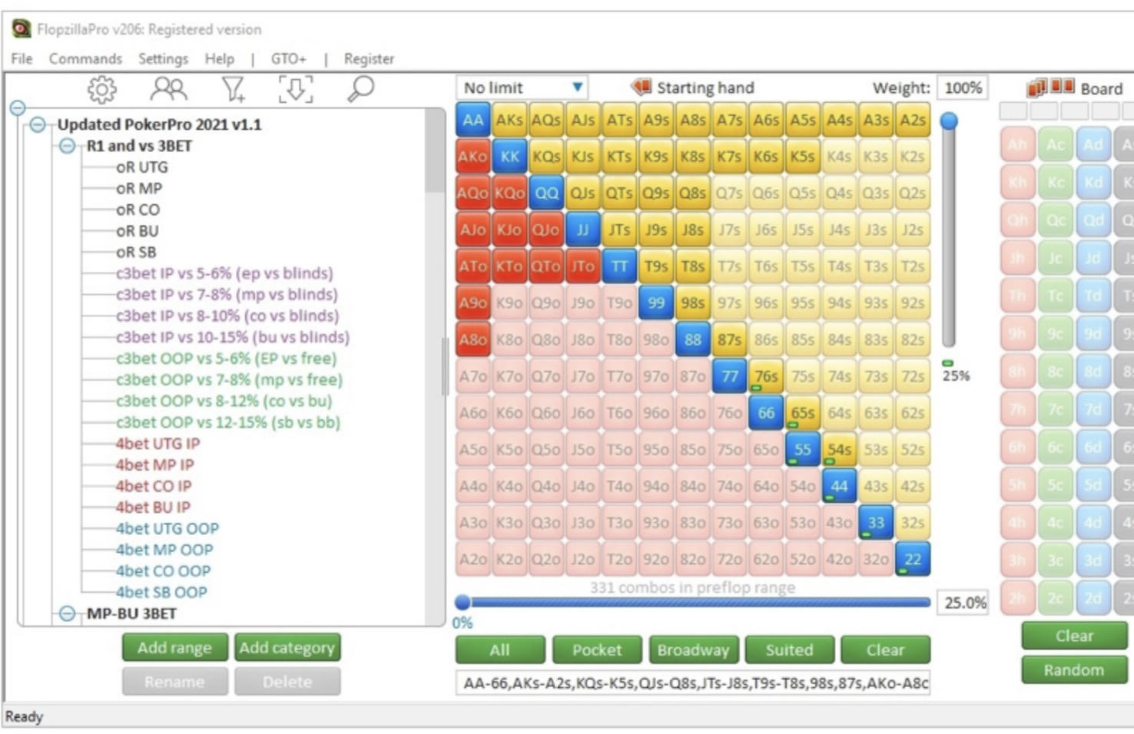Click the magnifying glass search icon
This screenshot has height=734, width=1134.
click(x=360, y=90)
